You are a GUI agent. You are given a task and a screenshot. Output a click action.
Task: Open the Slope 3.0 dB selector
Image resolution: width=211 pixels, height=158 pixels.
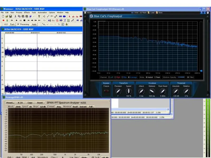(43, 107)
